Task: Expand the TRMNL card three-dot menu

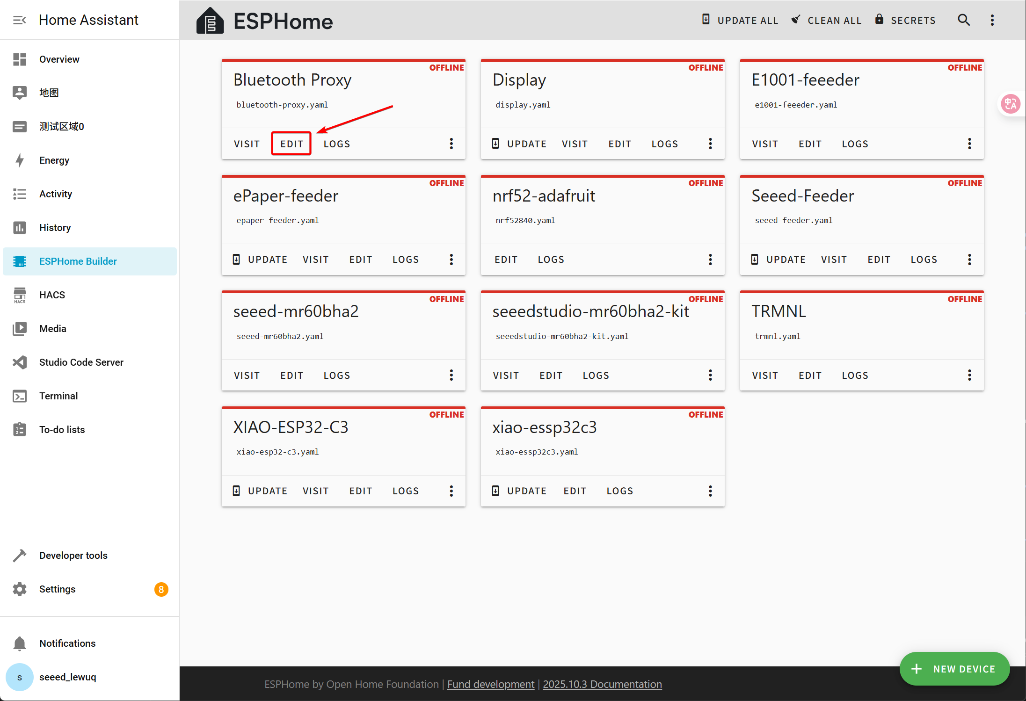Action: click(969, 375)
